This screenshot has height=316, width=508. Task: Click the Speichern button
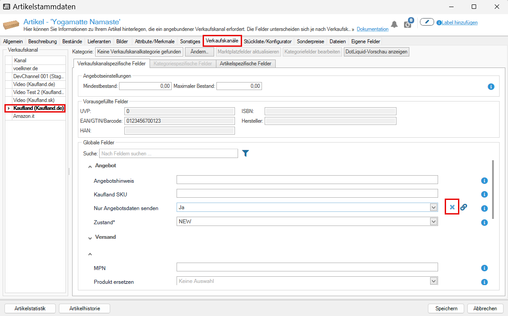446,308
